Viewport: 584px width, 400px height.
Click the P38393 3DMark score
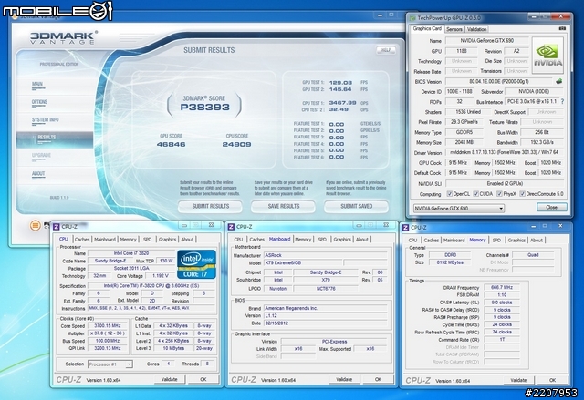point(204,108)
